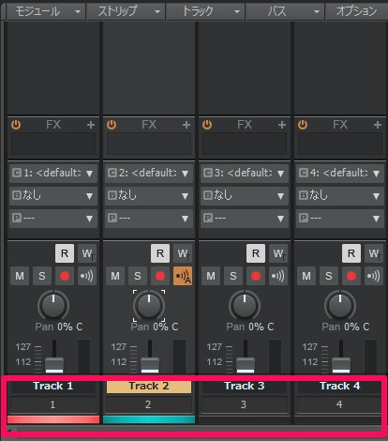This screenshot has height=441, width=388.
Task: Open Track 3 patch dropdown
Action: pos(245,218)
